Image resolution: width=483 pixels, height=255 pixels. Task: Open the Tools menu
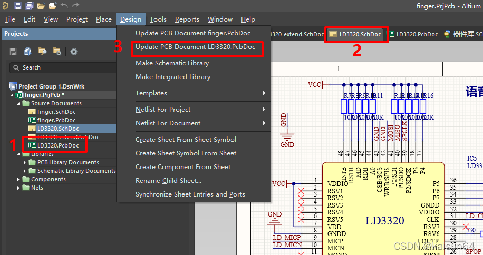coord(158,19)
